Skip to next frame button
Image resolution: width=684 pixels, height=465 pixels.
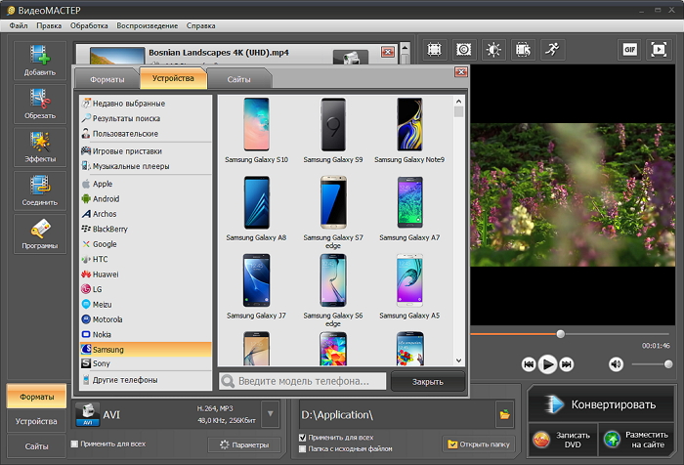click(x=566, y=363)
